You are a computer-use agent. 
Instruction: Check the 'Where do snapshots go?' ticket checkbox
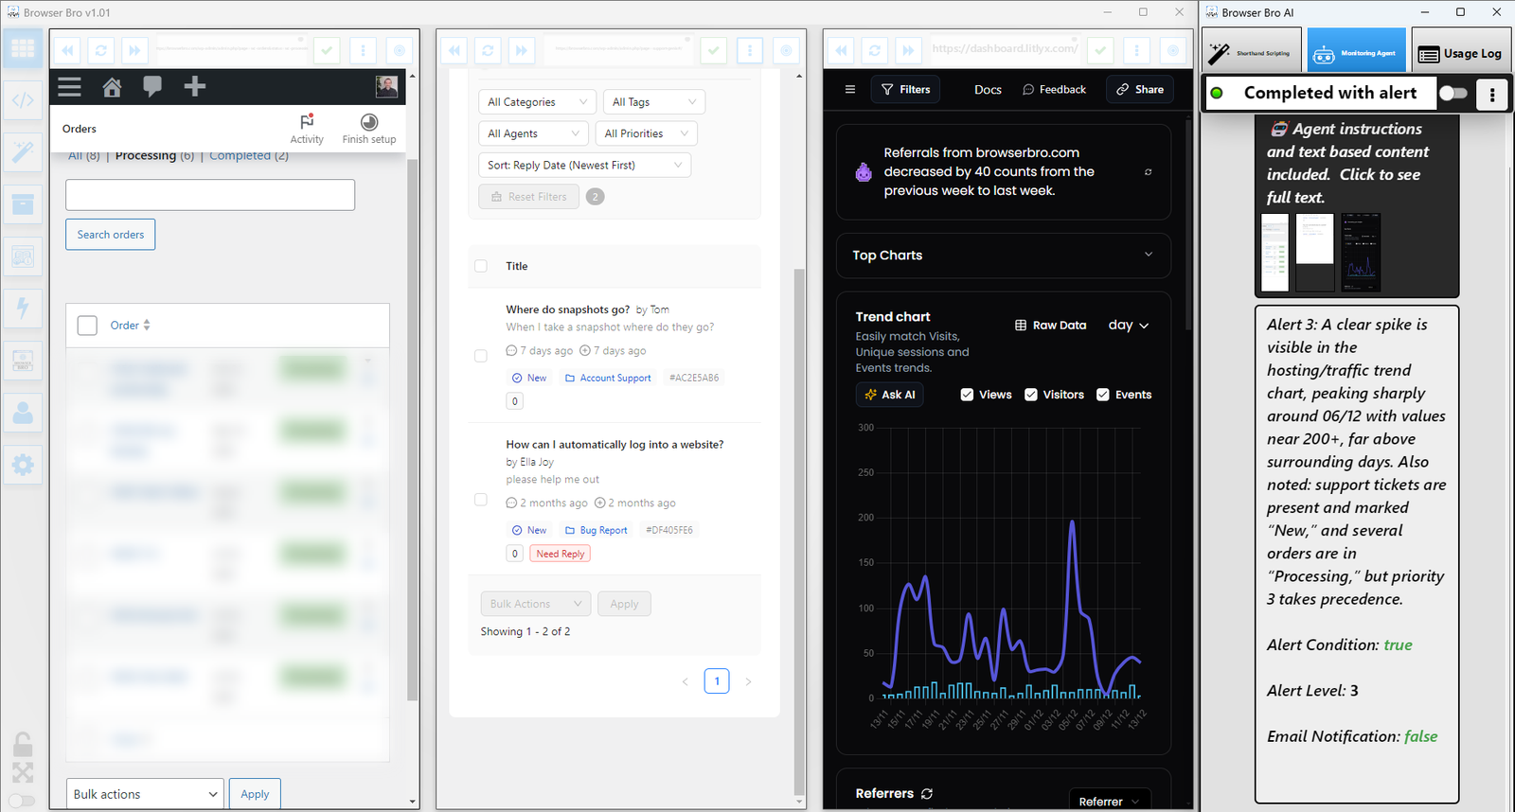[x=481, y=356]
